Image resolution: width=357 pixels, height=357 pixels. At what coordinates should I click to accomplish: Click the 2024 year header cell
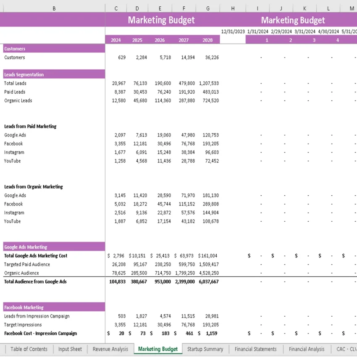point(116,39)
